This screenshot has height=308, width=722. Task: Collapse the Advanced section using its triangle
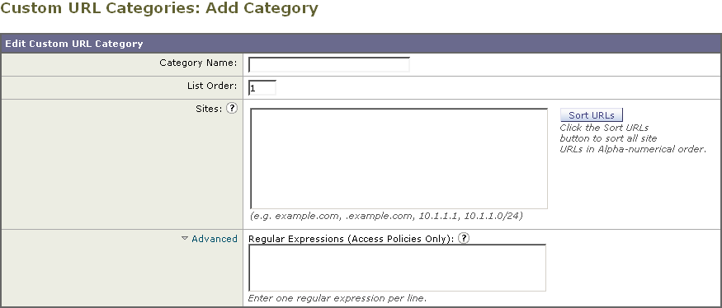[x=185, y=239]
